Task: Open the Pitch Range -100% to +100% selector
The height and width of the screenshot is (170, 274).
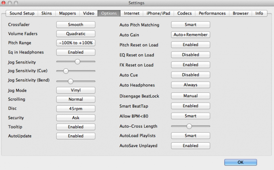Action: pyautogui.click(x=76, y=43)
